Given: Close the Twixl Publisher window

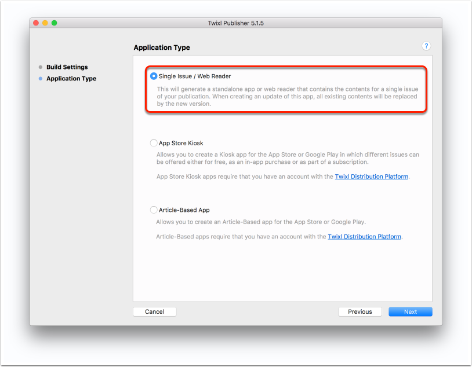Looking at the screenshot, I should tap(36, 23).
